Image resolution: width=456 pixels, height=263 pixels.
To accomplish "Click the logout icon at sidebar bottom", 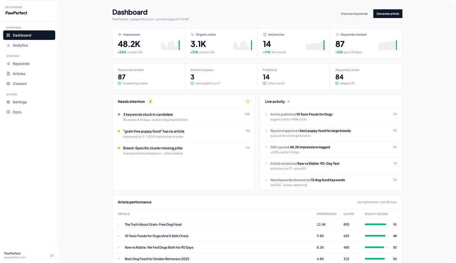I will click(x=52, y=255).
